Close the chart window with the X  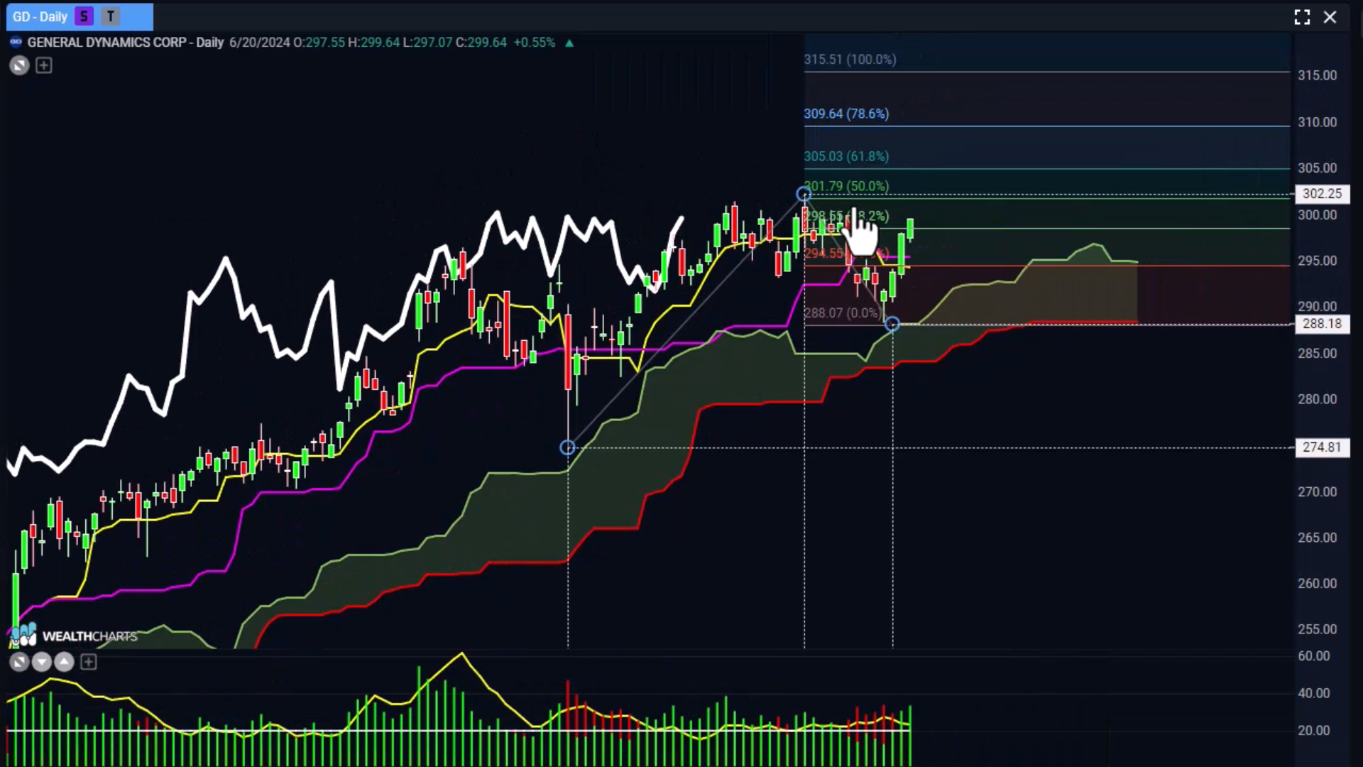tap(1330, 17)
